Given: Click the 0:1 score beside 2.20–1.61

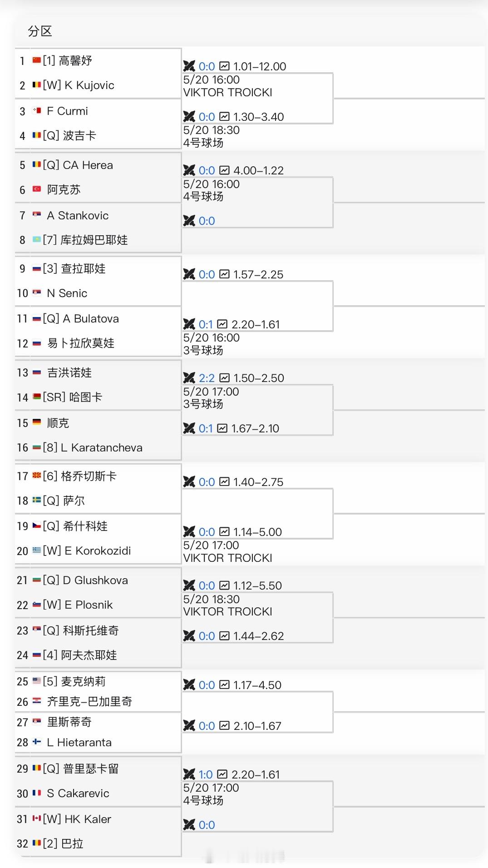Looking at the screenshot, I should 206,324.
